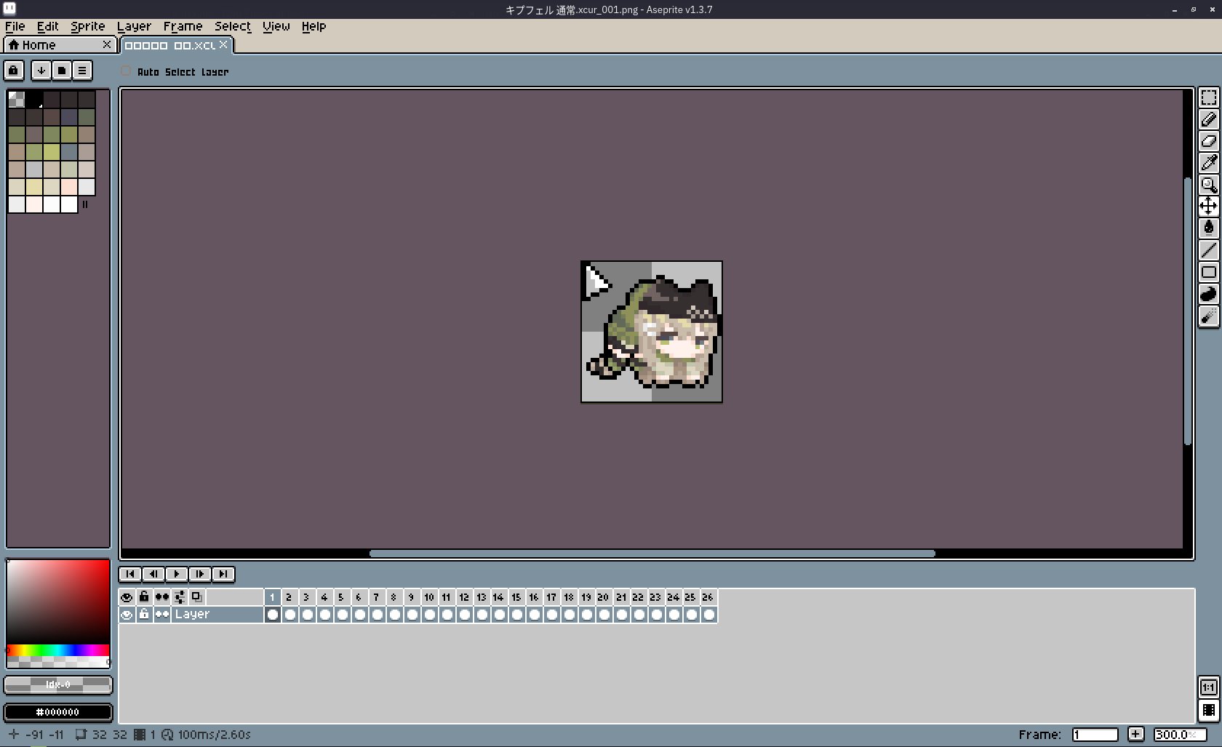
Task: Open the palette options menu button
Action: 82,71
